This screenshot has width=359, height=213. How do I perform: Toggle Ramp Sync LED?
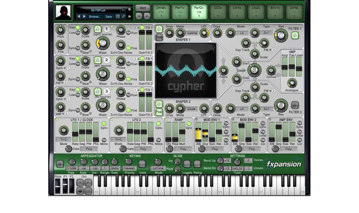point(189,124)
